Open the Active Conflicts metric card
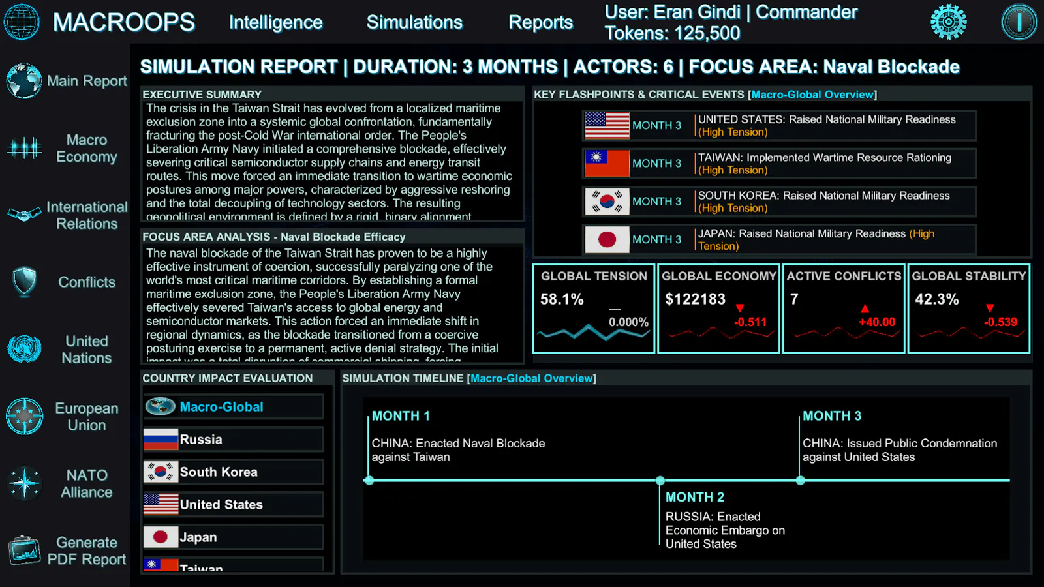1044x587 pixels. pos(844,309)
